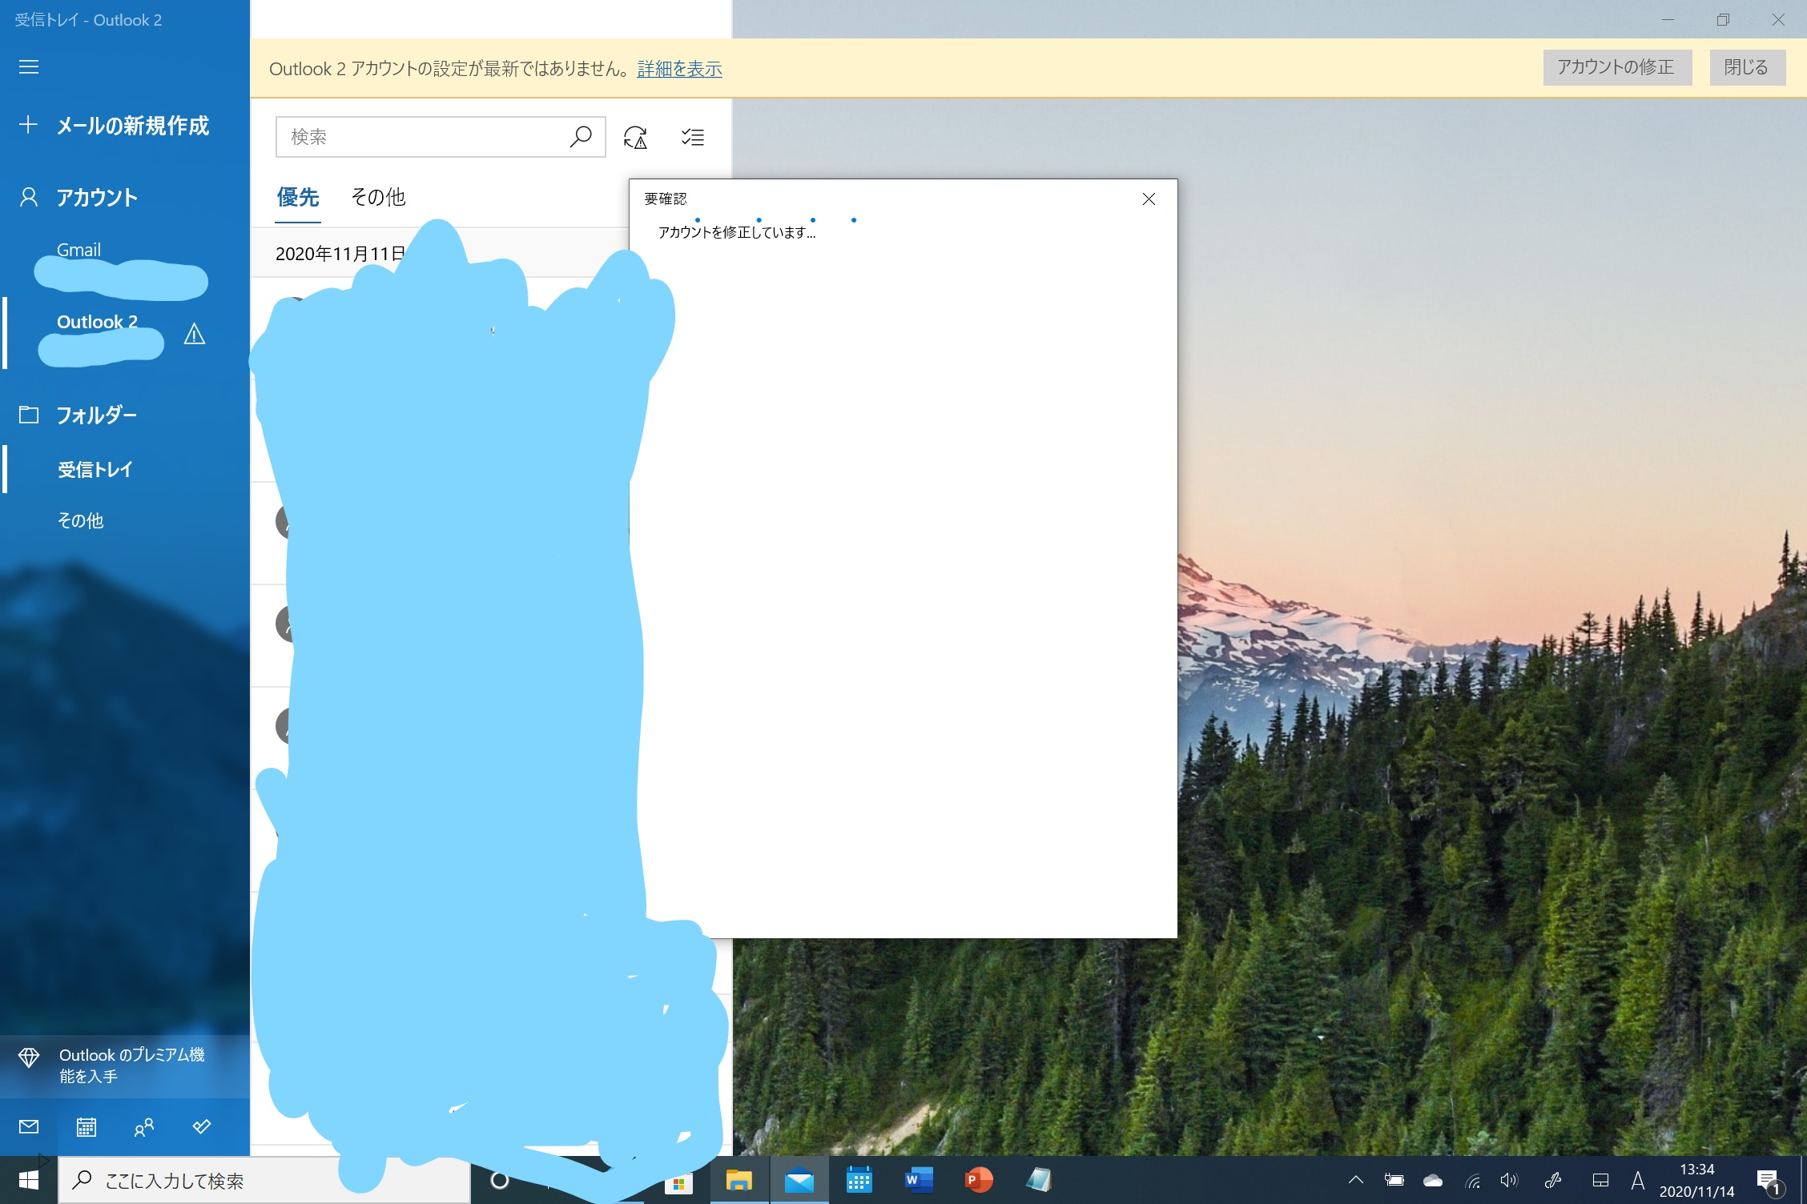Open touch keyboard tray icon
This screenshot has width=1807, height=1204.
[1600, 1180]
